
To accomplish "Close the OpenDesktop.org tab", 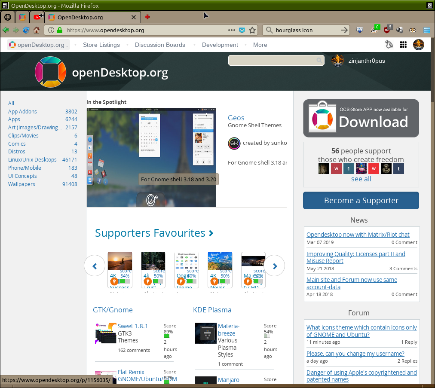I will click(x=133, y=17).
